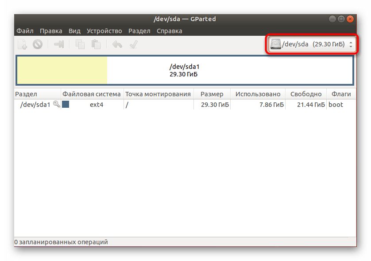Screen dimensions: 371x261
Task: Open the Правка menu
Action: click(51, 31)
